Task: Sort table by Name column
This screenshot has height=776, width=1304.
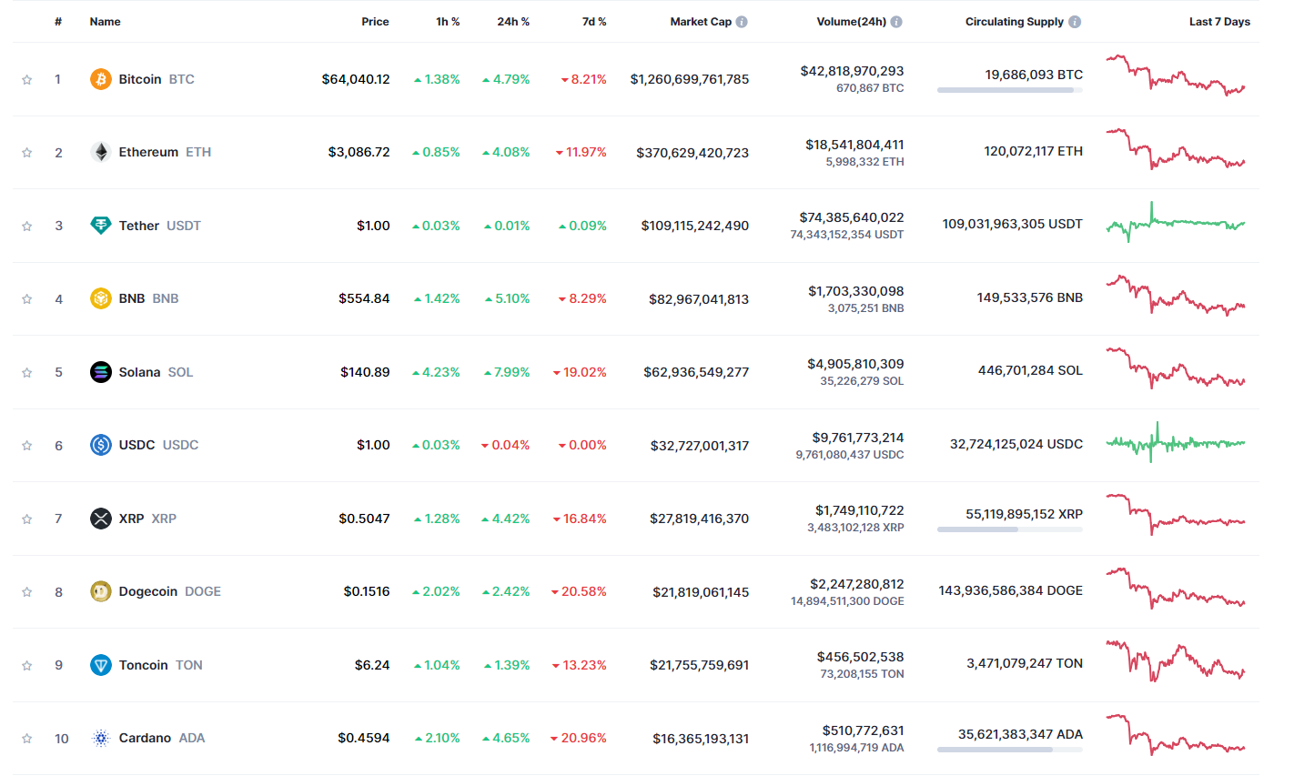Action: [x=105, y=22]
